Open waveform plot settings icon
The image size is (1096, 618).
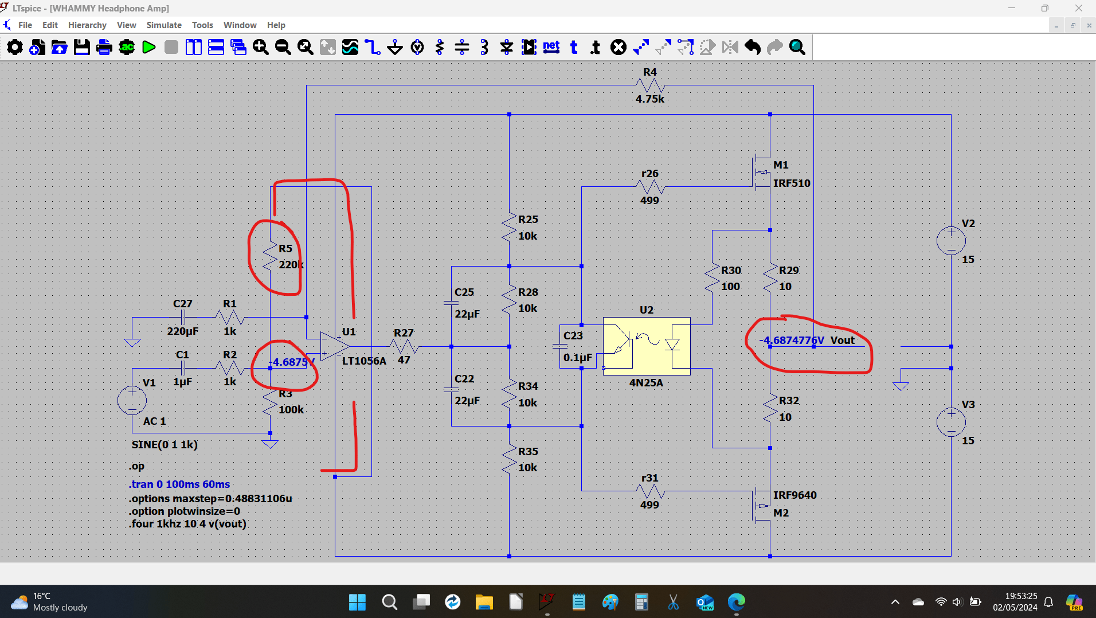(350, 47)
